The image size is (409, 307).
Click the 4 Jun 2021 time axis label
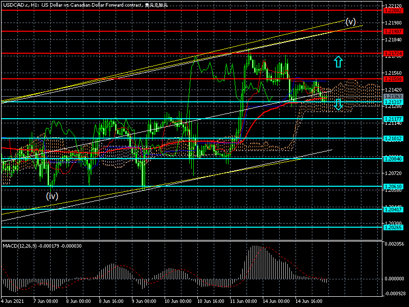point(12,301)
